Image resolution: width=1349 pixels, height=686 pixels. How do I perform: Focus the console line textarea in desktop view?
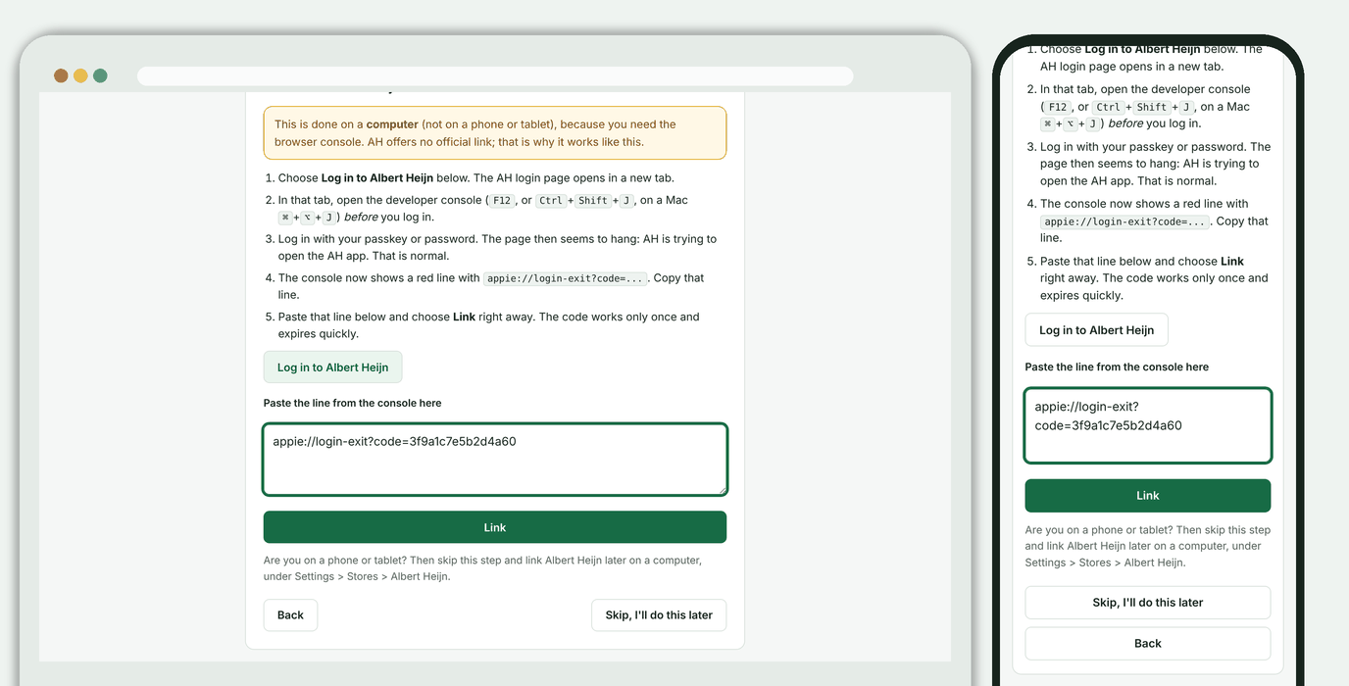coord(495,460)
